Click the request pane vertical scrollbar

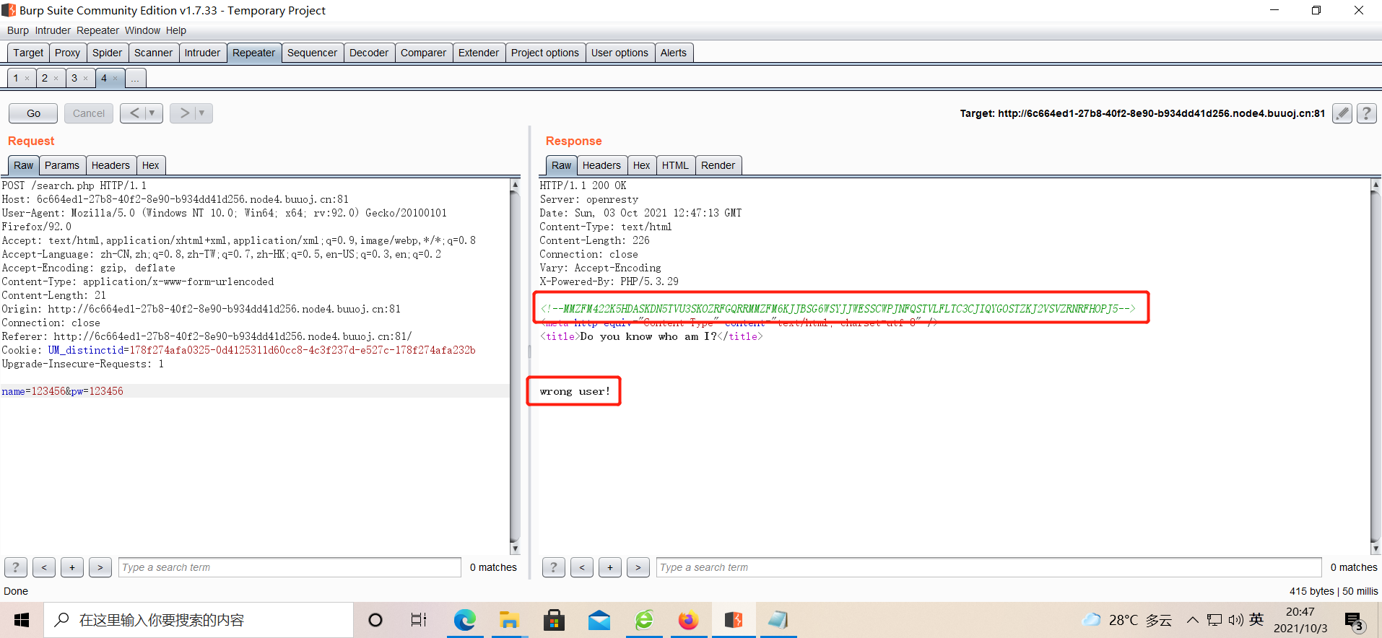515,367
